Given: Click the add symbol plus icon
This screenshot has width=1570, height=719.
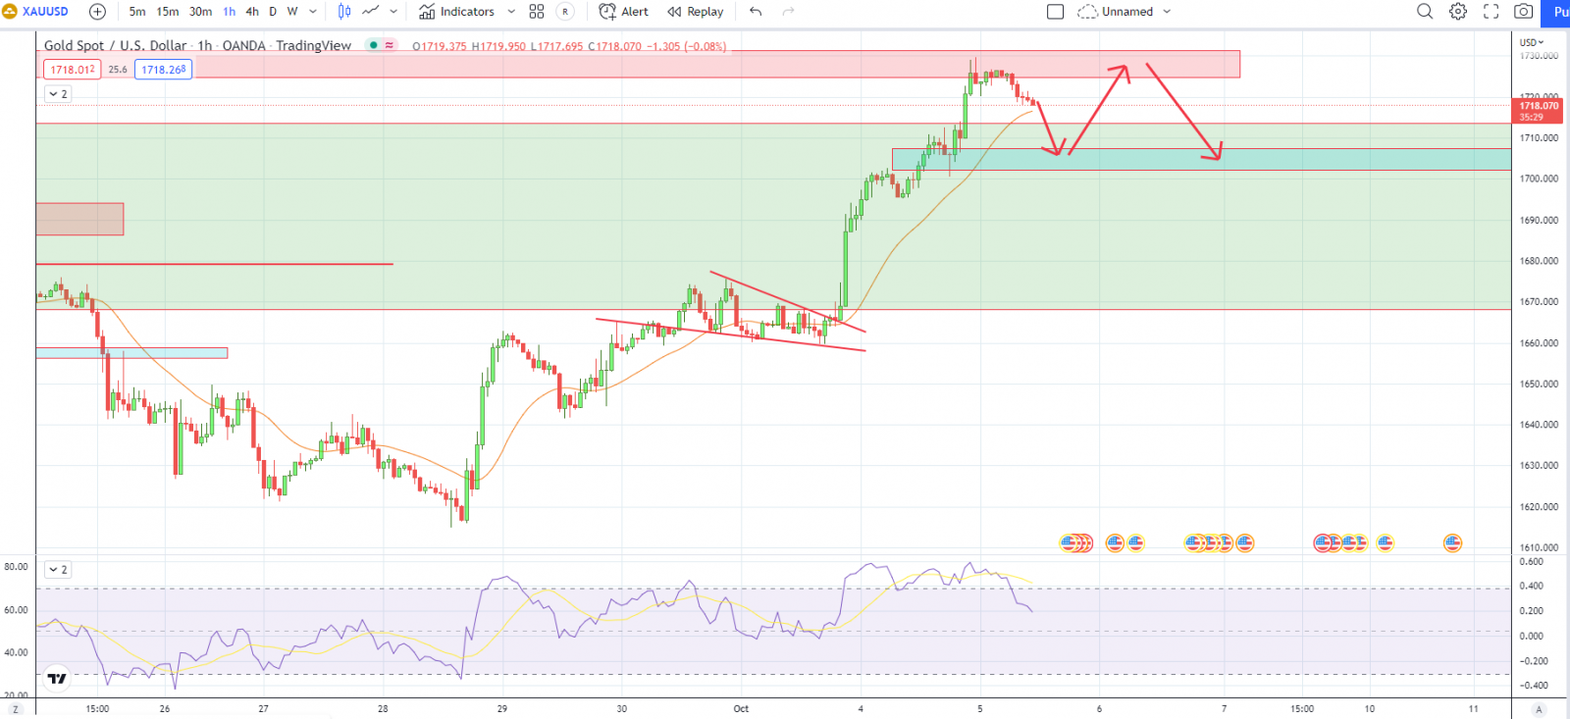Looking at the screenshot, I should coord(97,12).
